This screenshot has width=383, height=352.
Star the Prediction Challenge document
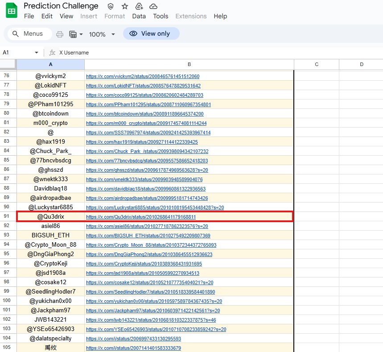point(125,6)
